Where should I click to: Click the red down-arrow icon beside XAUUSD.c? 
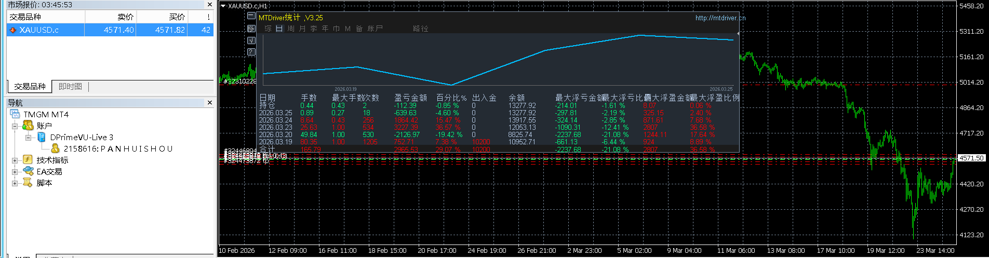(x=13, y=30)
